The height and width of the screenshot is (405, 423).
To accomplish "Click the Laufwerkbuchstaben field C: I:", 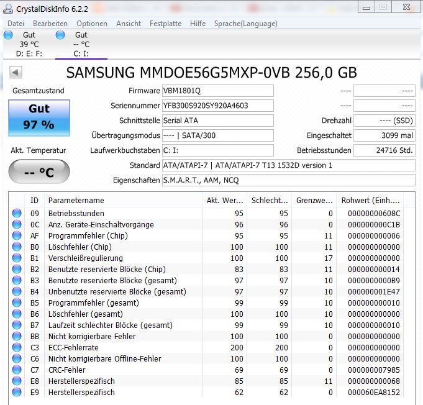I will click(x=217, y=150).
